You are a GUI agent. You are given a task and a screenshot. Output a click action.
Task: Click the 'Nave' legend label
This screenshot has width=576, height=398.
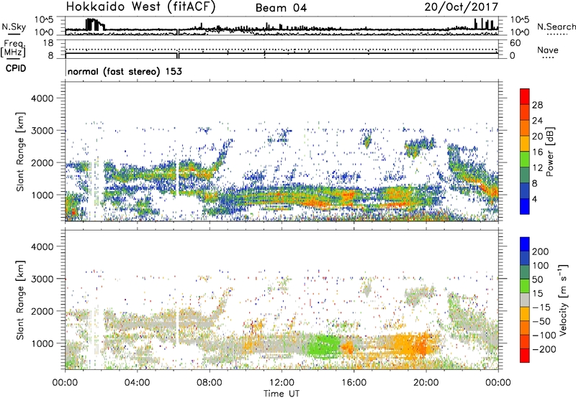pos(548,50)
